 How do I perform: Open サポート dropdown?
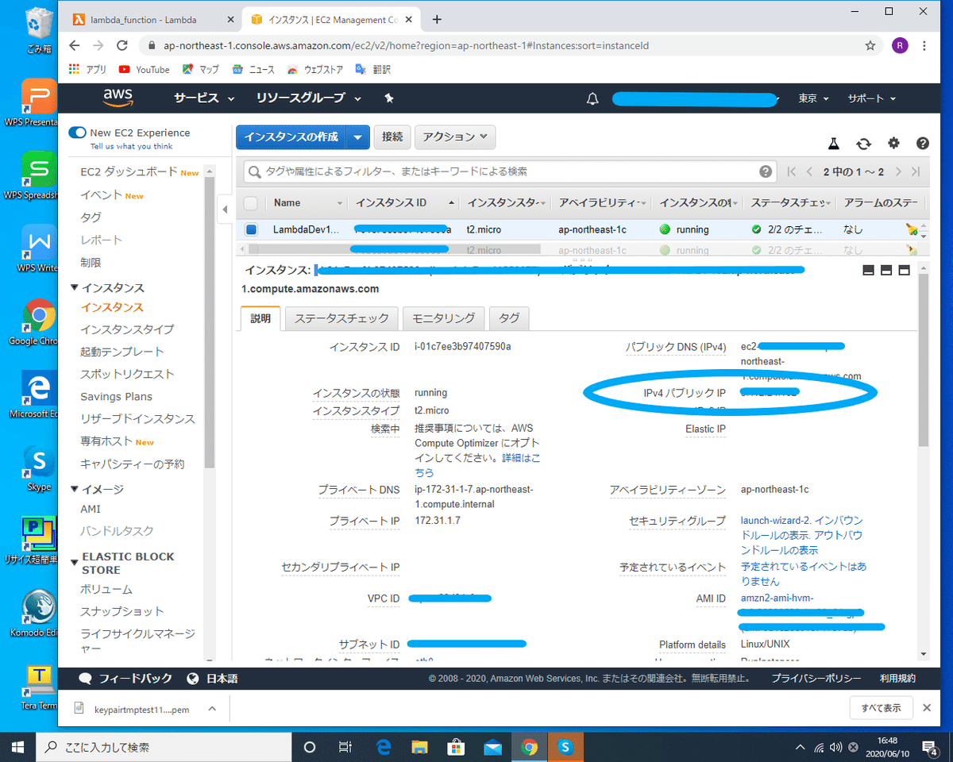[x=871, y=98]
